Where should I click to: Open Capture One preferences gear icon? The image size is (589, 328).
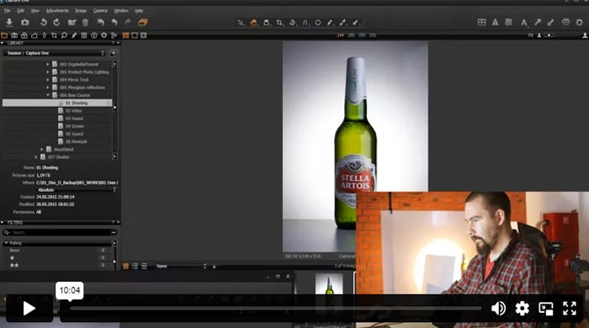pyautogui.click(x=580, y=23)
